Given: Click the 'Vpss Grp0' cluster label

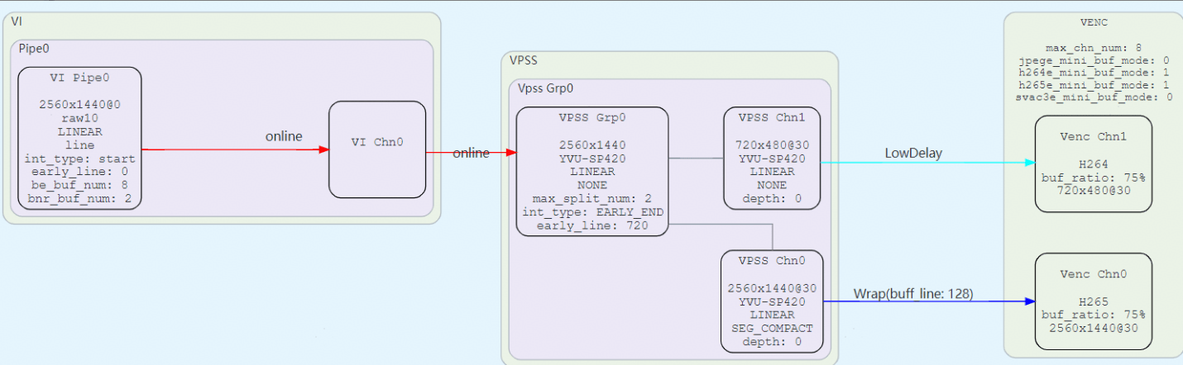Looking at the screenshot, I should point(545,88).
